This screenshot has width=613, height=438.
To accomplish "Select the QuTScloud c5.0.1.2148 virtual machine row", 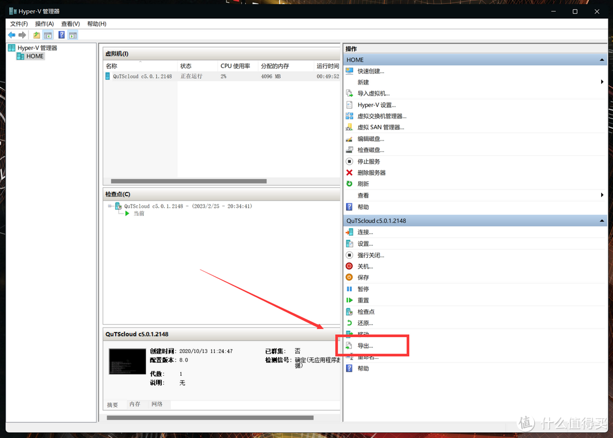I will coord(222,76).
